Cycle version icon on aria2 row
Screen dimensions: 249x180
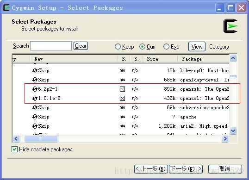35,126
